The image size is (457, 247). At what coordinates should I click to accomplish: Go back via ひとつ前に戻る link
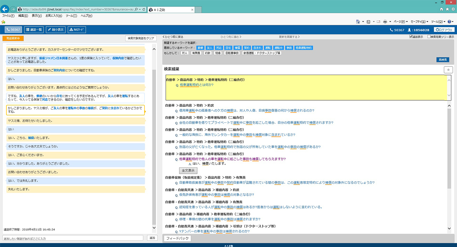tap(173, 37)
